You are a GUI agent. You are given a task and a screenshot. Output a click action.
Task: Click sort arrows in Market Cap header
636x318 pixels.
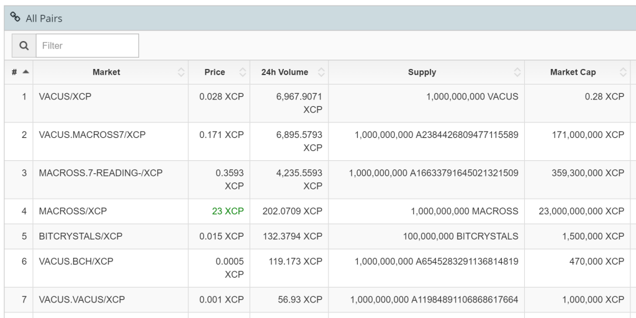[623, 73]
